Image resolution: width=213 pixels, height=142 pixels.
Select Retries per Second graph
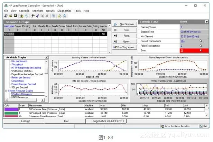pos(21,77)
